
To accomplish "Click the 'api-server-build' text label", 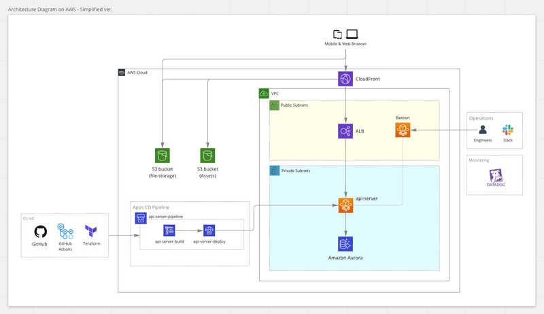I will point(169,241).
